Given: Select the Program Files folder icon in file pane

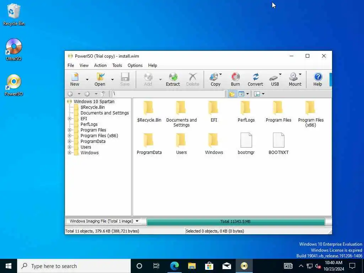Looking at the screenshot, I should point(278,108).
